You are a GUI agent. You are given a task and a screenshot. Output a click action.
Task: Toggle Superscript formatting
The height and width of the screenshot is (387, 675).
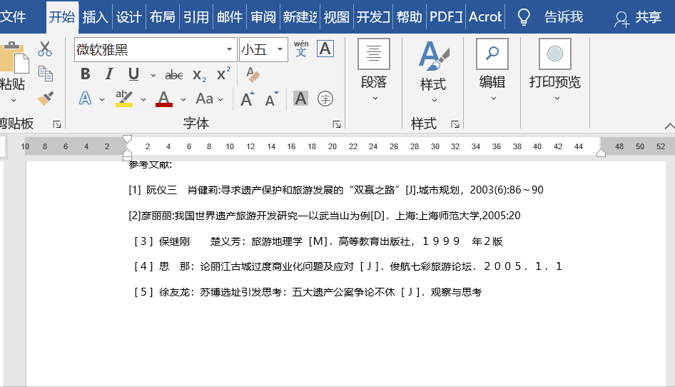click(x=223, y=74)
